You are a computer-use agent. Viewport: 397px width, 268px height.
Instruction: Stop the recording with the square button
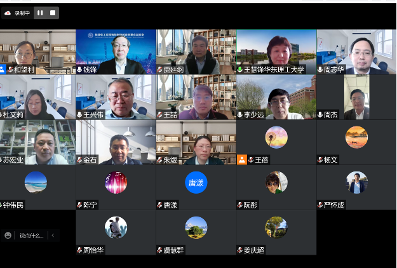point(53,13)
